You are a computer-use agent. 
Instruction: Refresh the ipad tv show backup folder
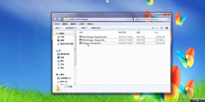pos(131,19)
